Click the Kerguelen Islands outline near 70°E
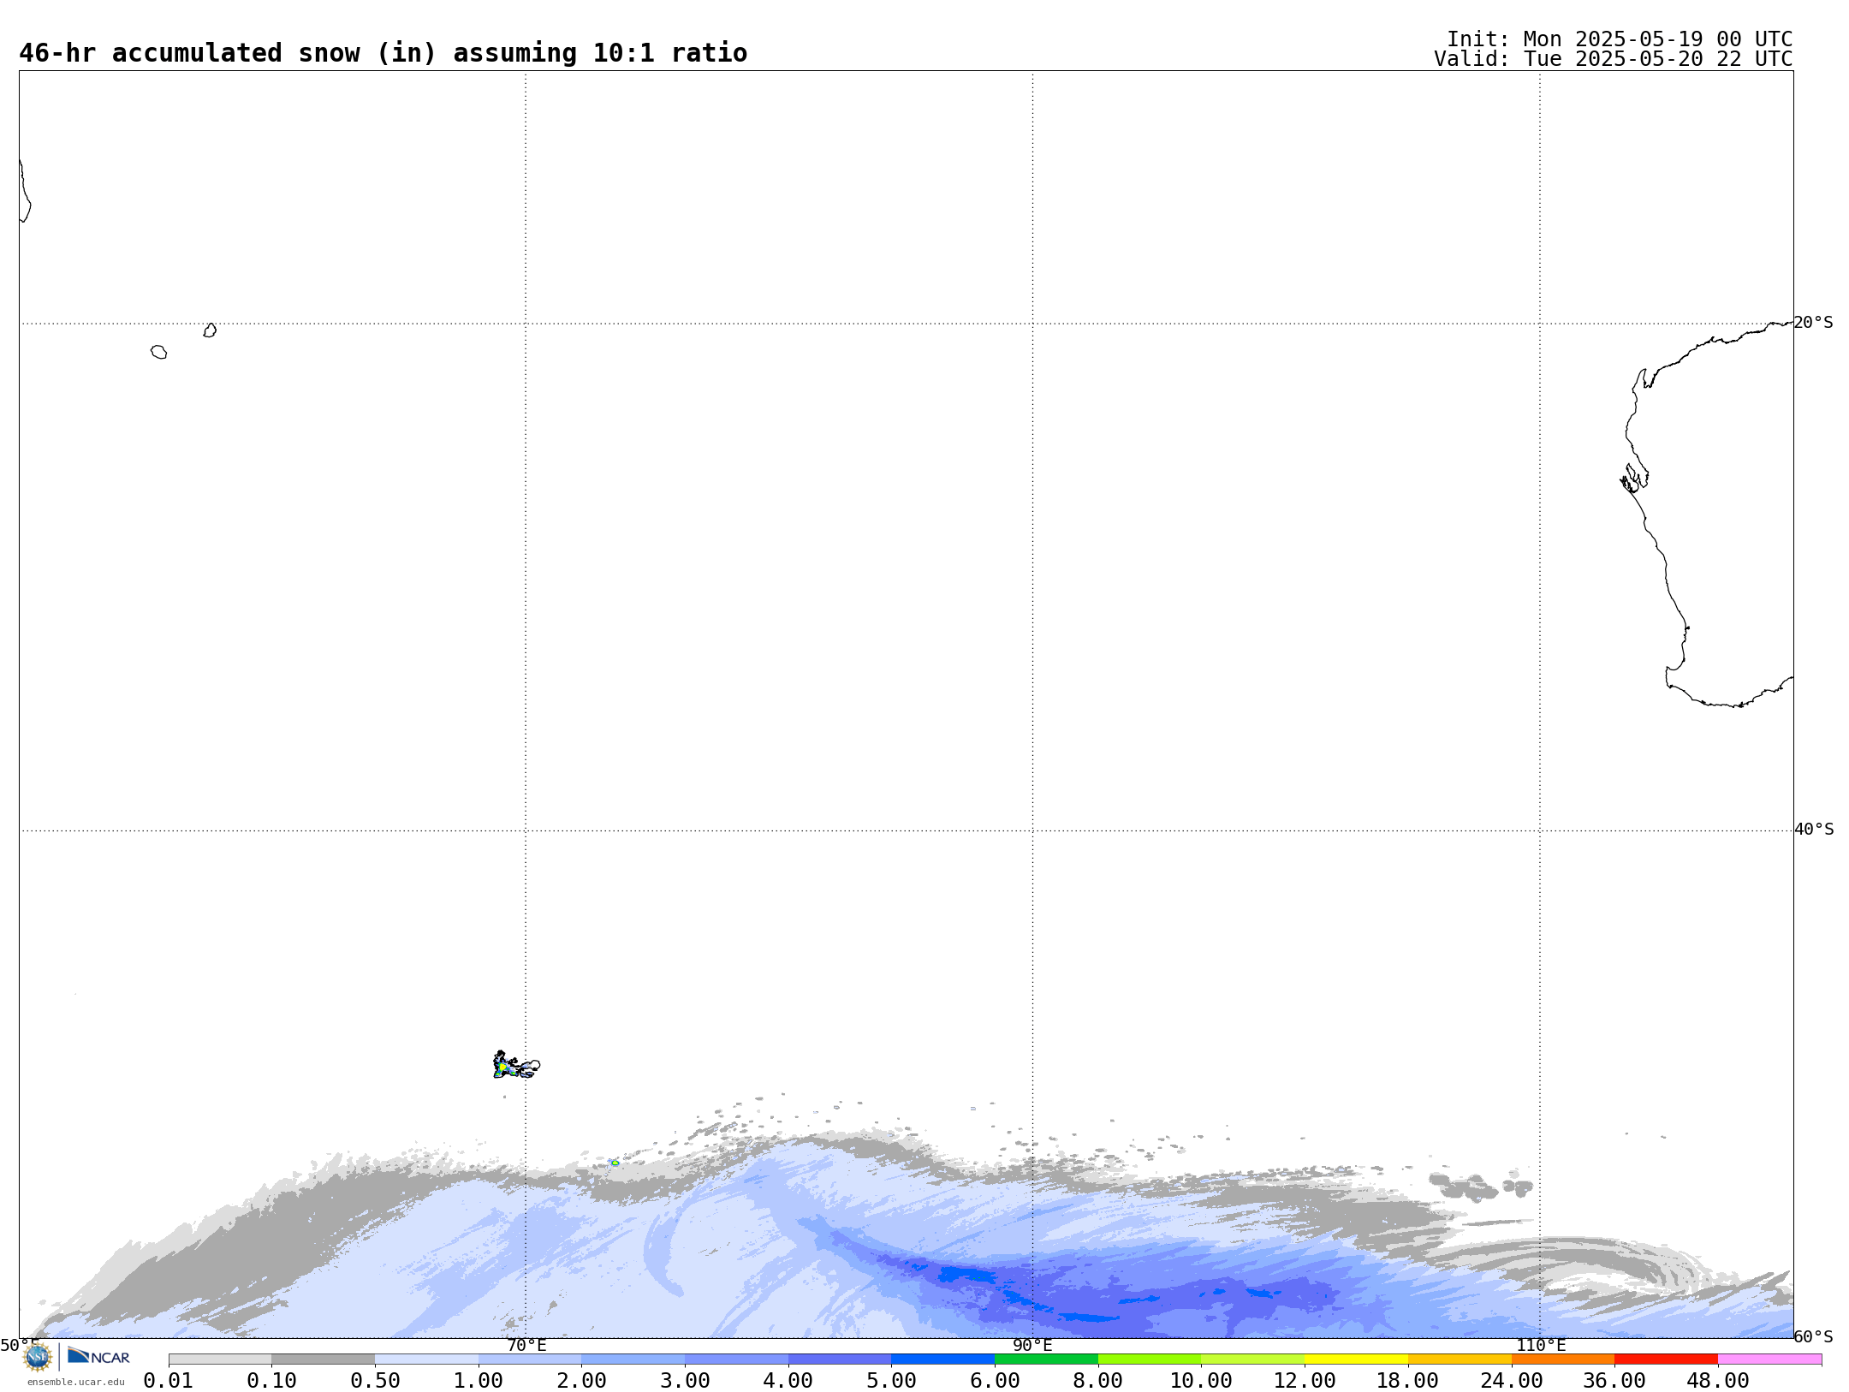 click(x=516, y=1066)
